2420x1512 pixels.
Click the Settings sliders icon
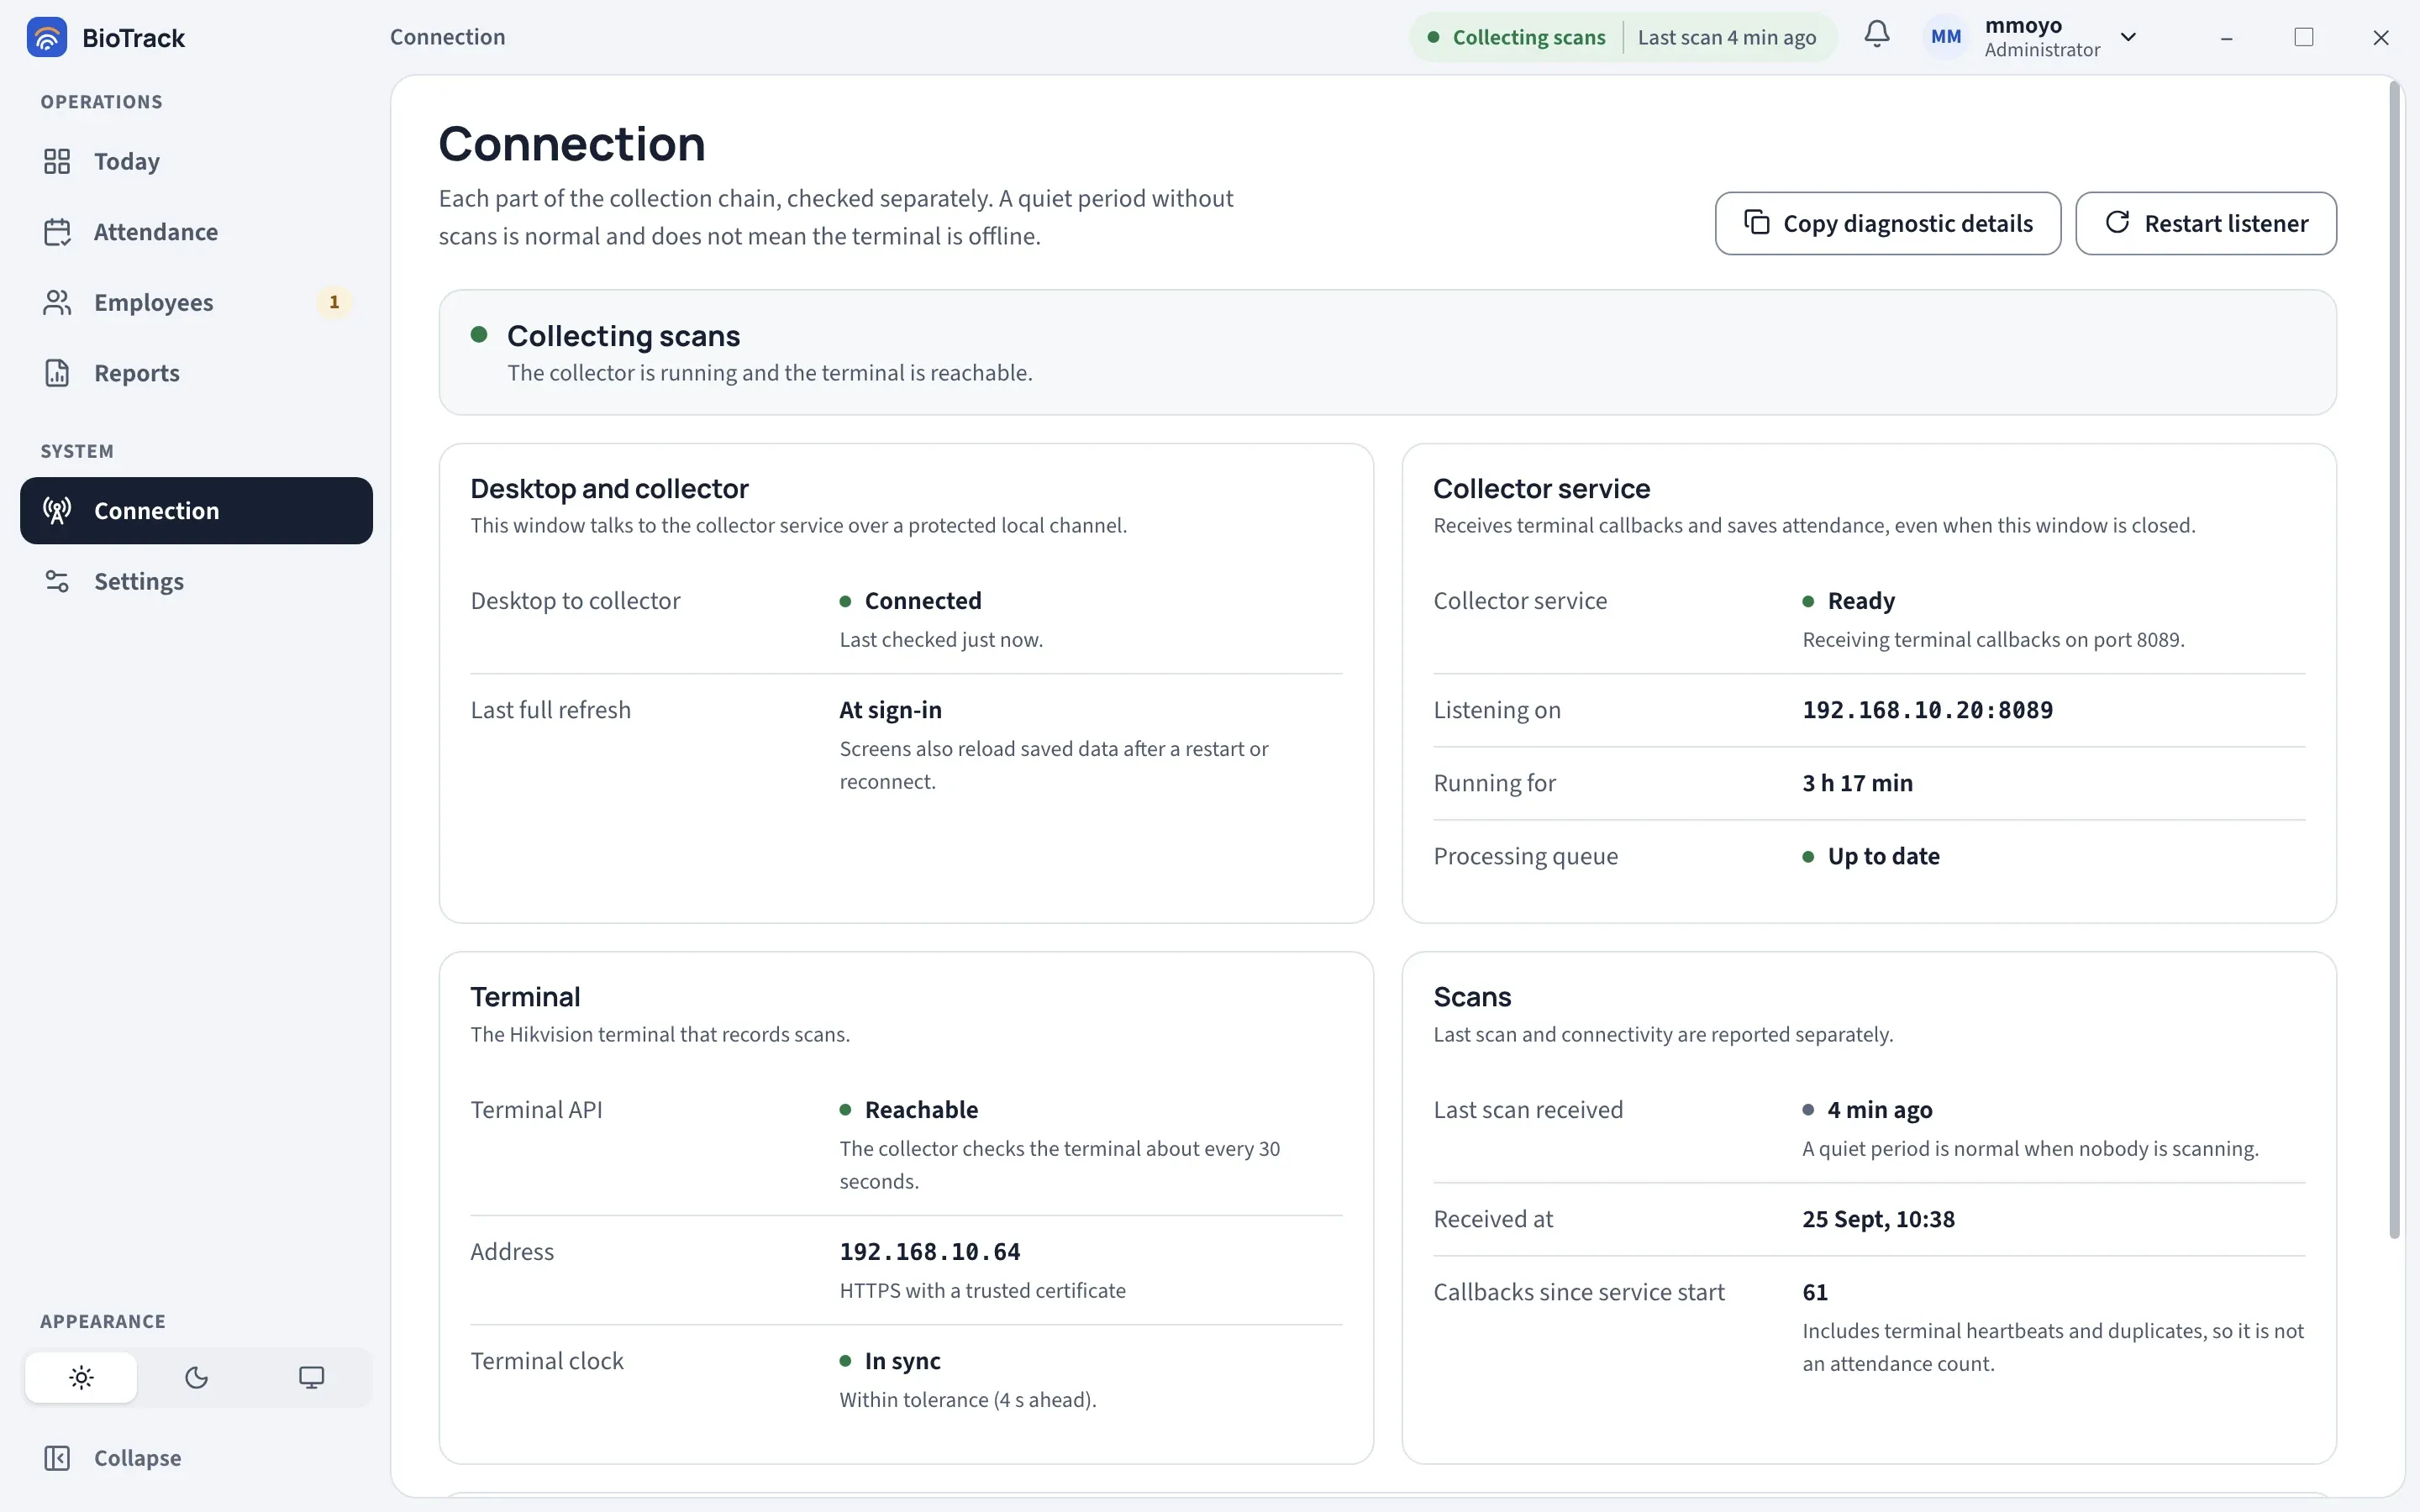[x=57, y=581]
